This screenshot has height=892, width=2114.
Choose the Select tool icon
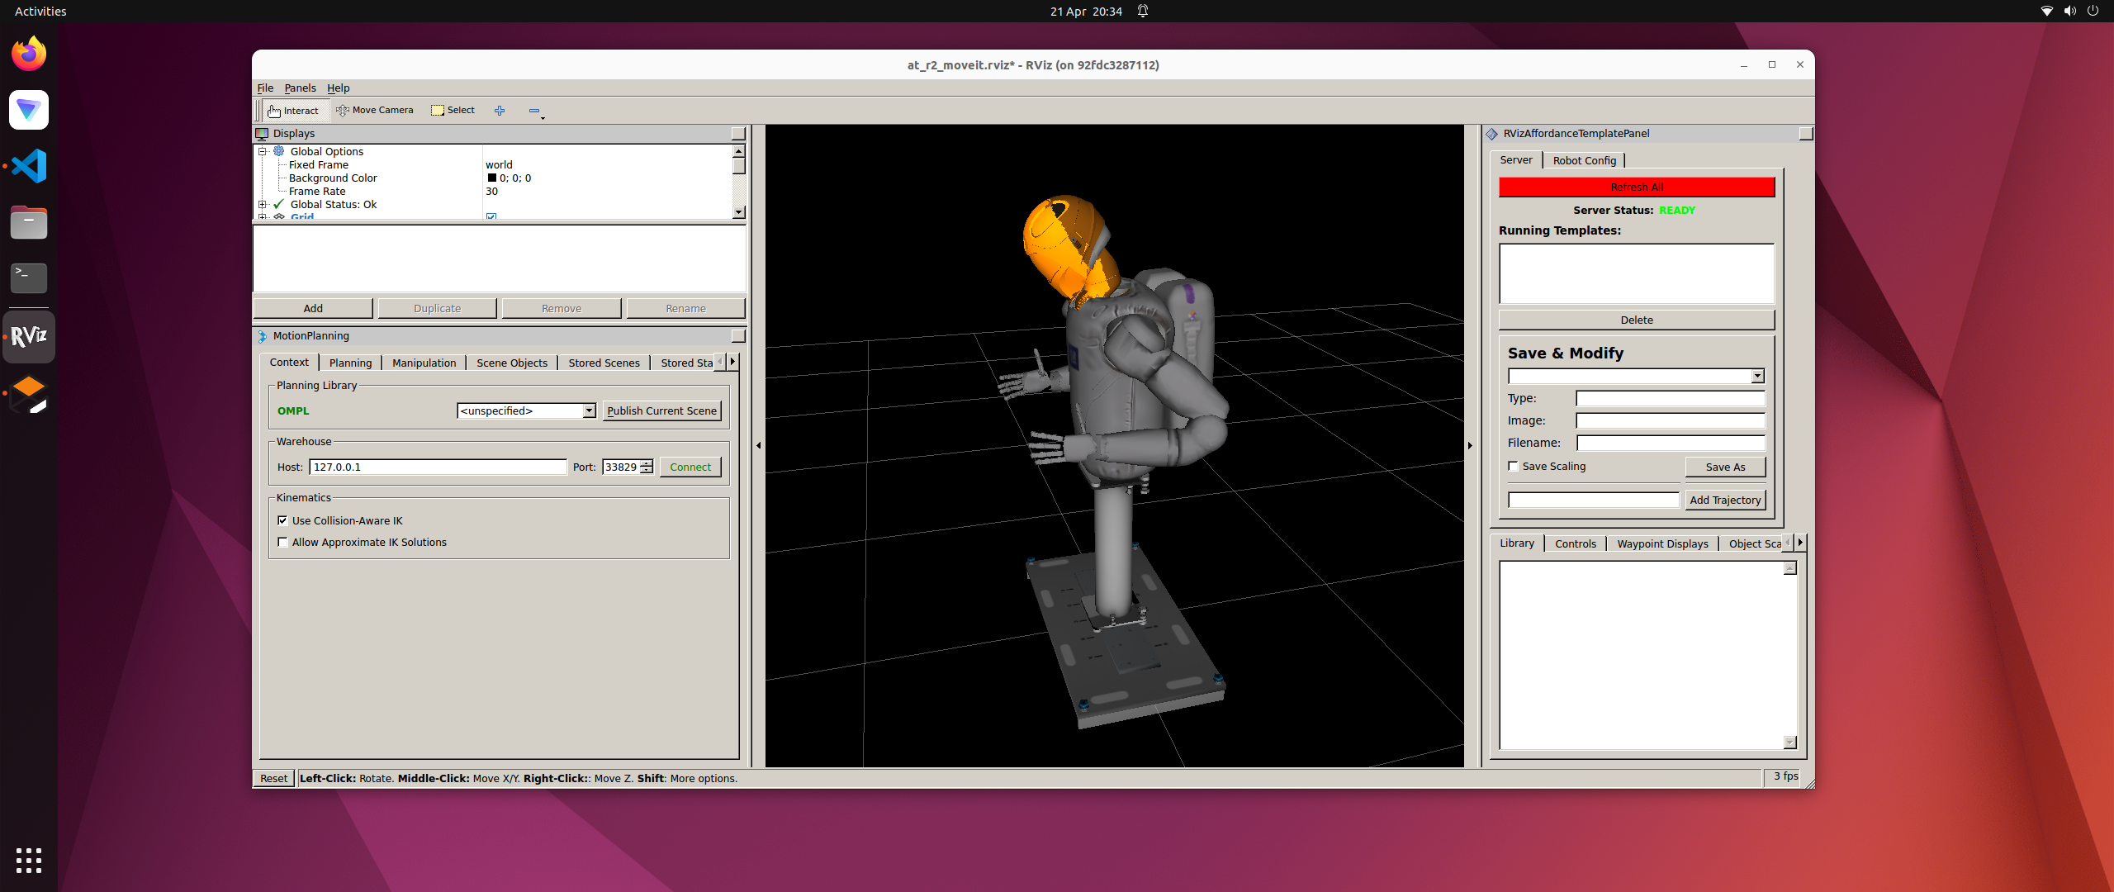click(438, 111)
